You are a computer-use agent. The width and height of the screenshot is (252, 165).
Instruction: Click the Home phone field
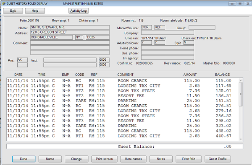pos(168,48)
